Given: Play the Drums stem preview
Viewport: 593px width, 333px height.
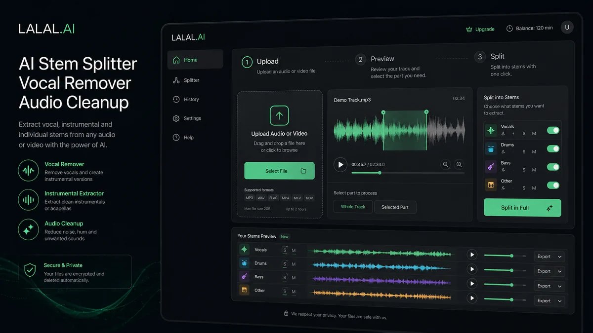Looking at the screenshot, I should [472, 269].
